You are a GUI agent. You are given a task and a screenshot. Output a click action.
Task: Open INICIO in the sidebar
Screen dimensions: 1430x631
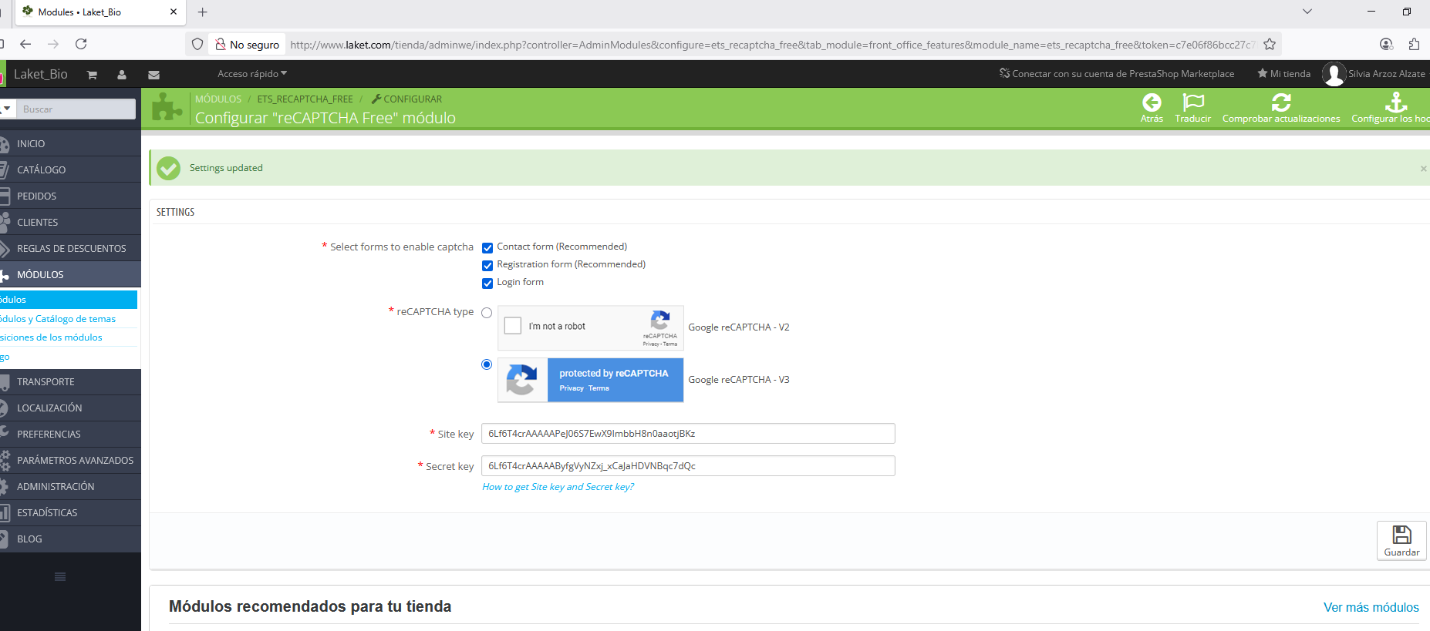(x=70, y=144)
